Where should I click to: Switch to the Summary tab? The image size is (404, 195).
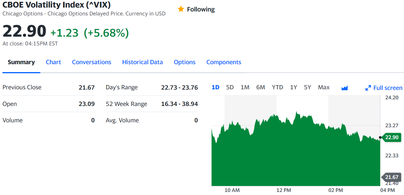[x=21, y=62]
